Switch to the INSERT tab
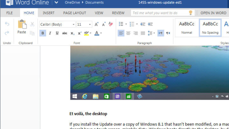 pos(49,13)
